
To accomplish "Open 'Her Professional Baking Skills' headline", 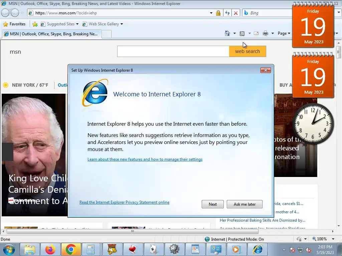I will click(263, 220).
